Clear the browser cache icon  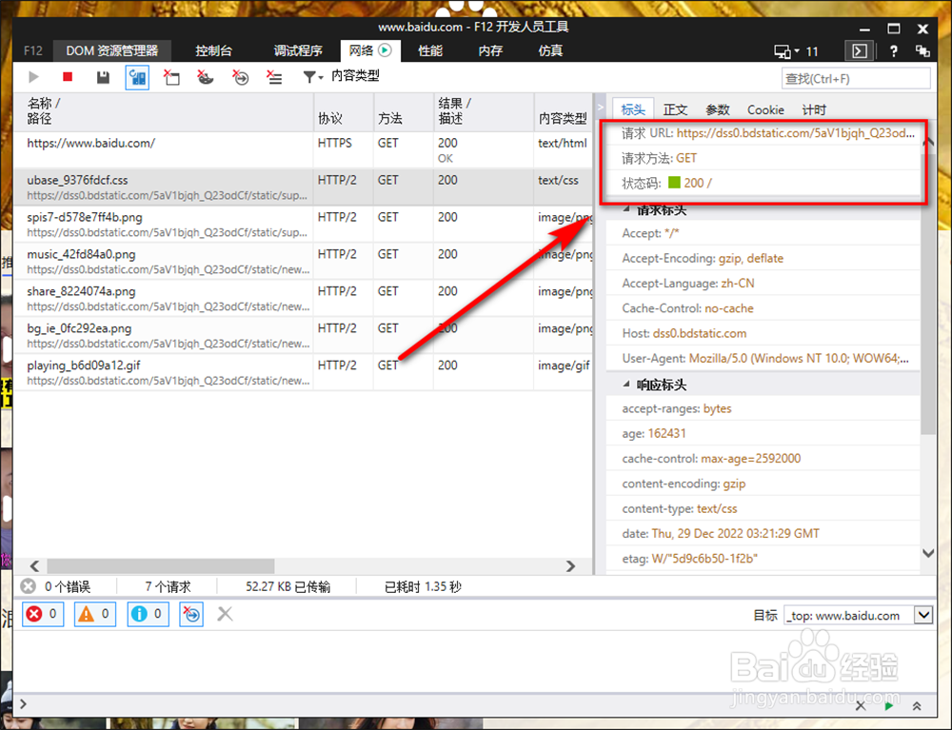tap(171, 77)
